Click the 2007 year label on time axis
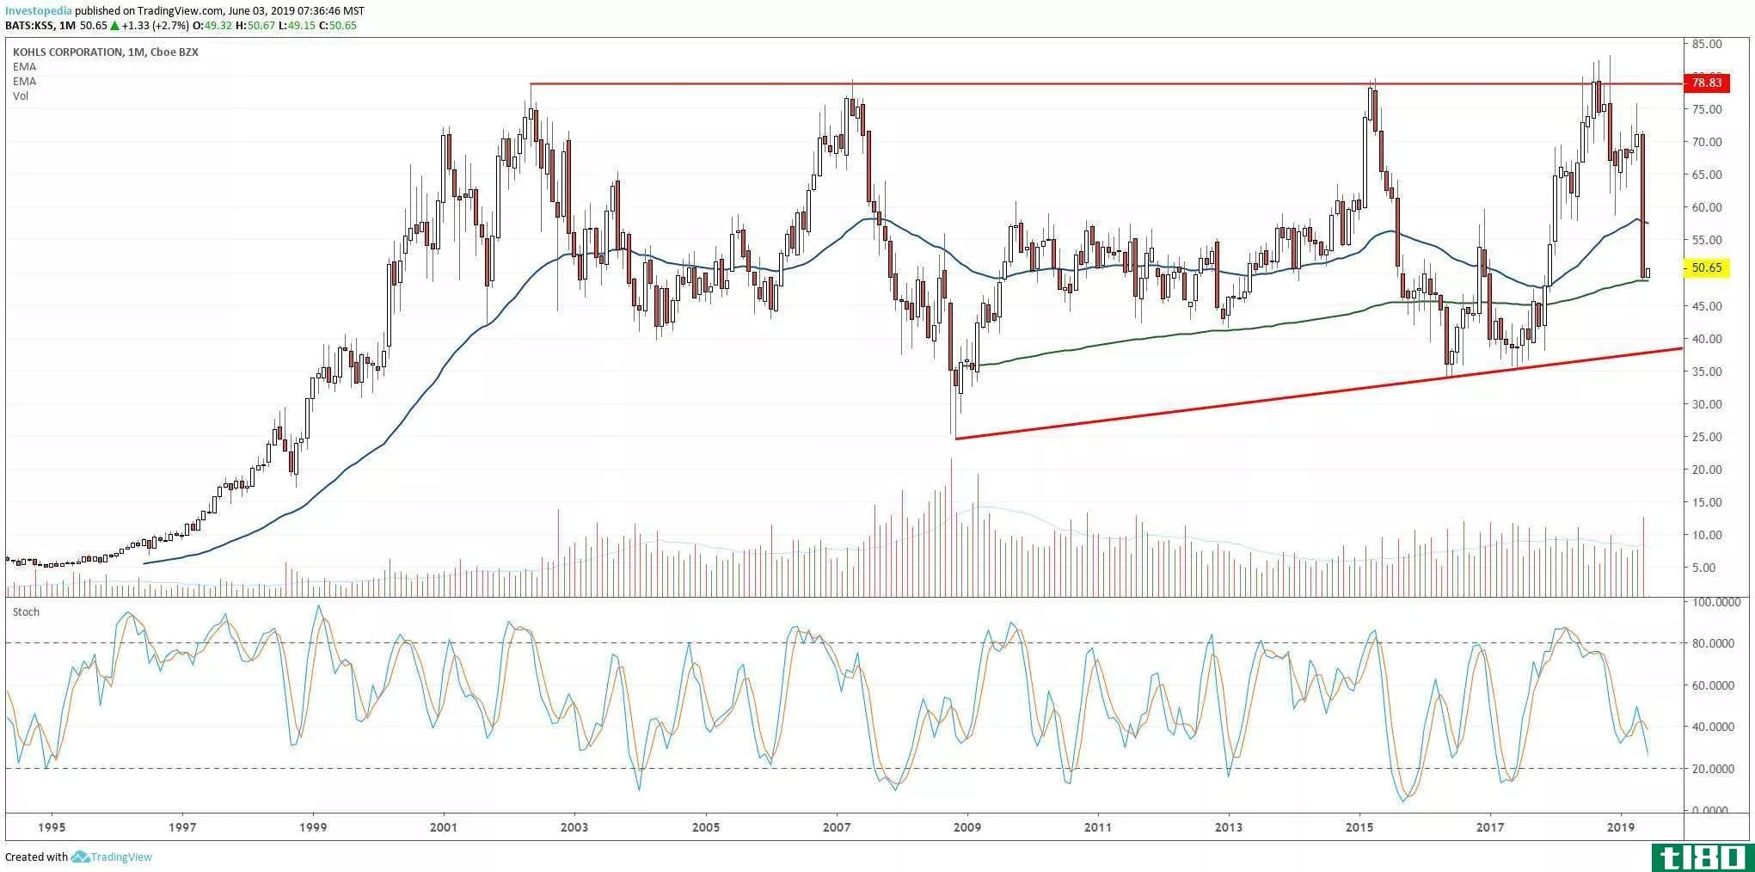 click(x=837, y=827)
